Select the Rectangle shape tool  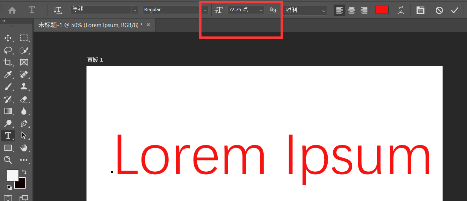pyautogui.click(x=8, y=148)
